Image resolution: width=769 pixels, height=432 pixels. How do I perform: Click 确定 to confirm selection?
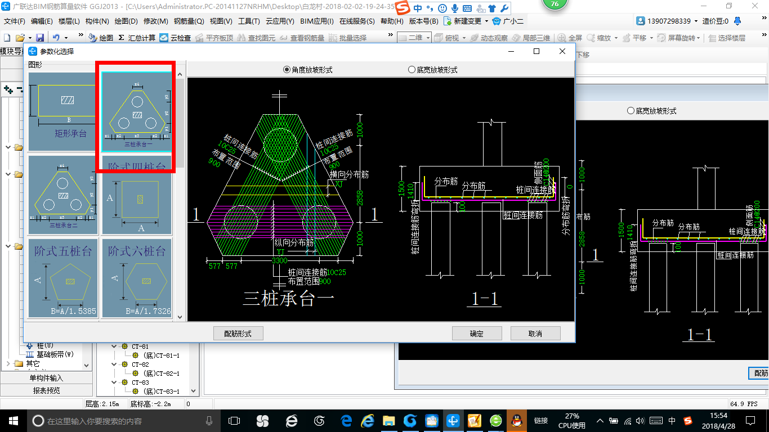click(x=477, y=334)
